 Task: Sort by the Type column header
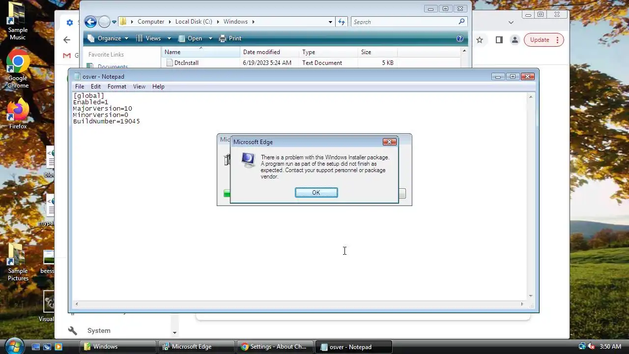click(x=328, y=52)
